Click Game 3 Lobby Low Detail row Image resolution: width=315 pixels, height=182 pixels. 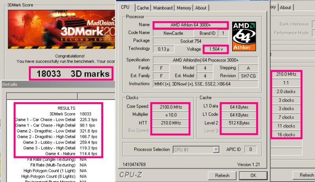point(60,142)
